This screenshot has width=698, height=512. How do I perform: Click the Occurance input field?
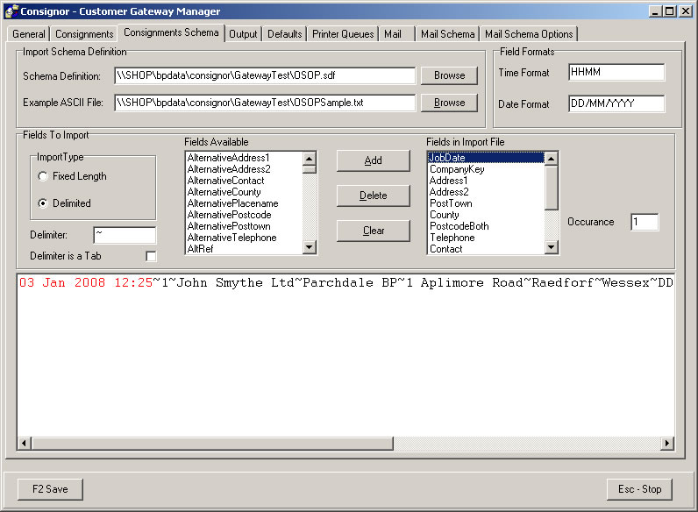coord(645,222)
